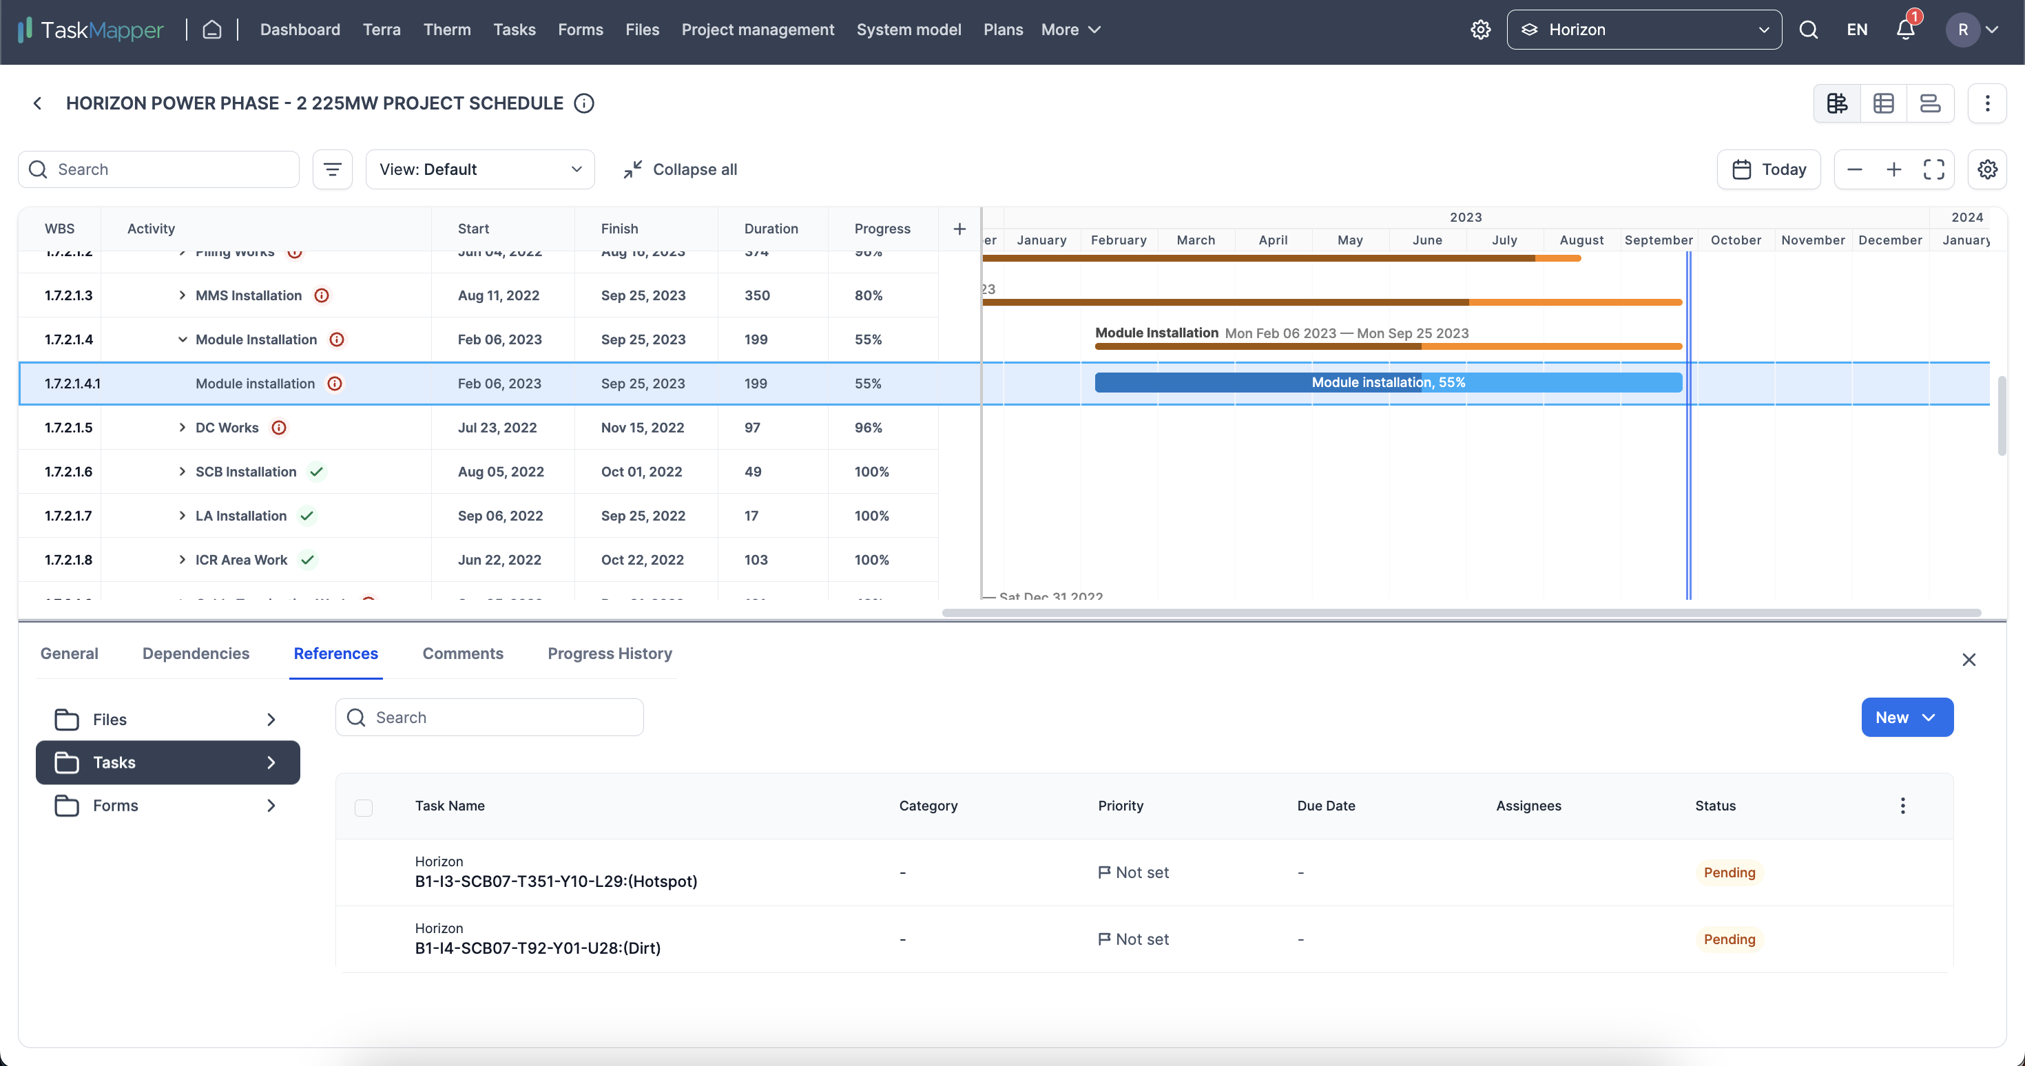Viewport: 2025px width, 1066px height.
Task: Open the user avatar R menu
Action: coord(1971,30)
